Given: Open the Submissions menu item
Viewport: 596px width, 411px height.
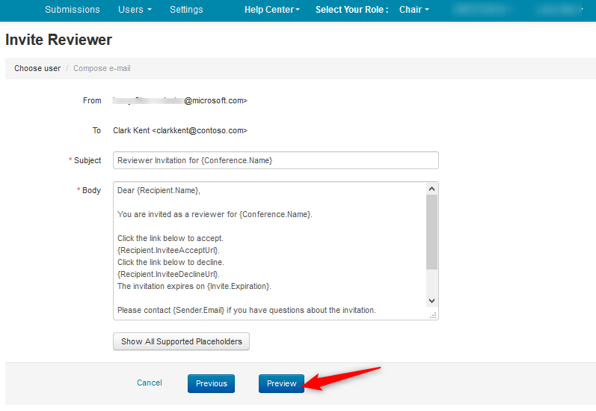Looking at the screenshot, I should click(73, 10).
